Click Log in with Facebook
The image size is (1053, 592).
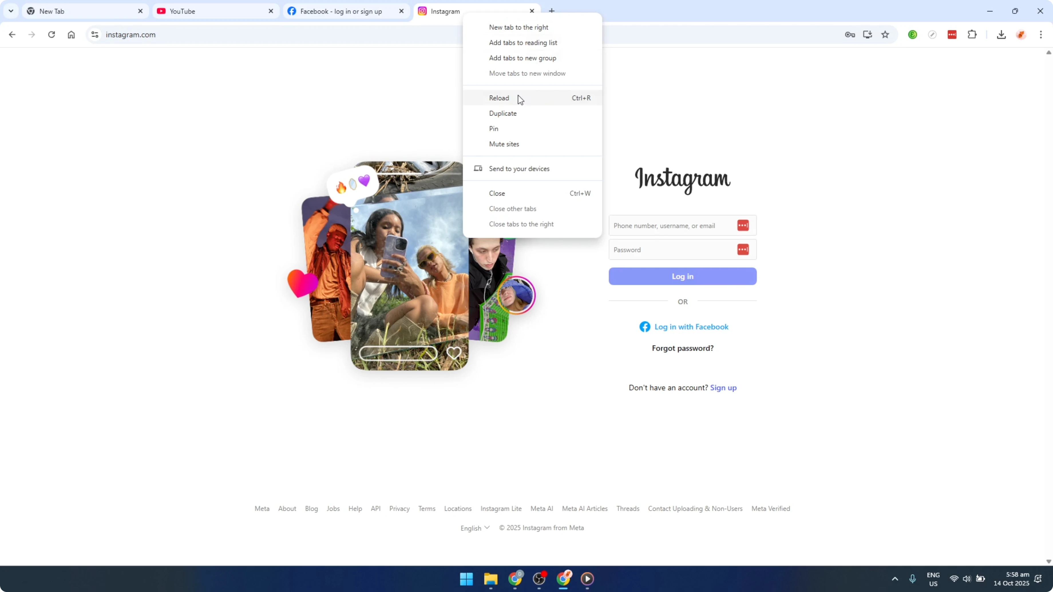click(684, 327)
